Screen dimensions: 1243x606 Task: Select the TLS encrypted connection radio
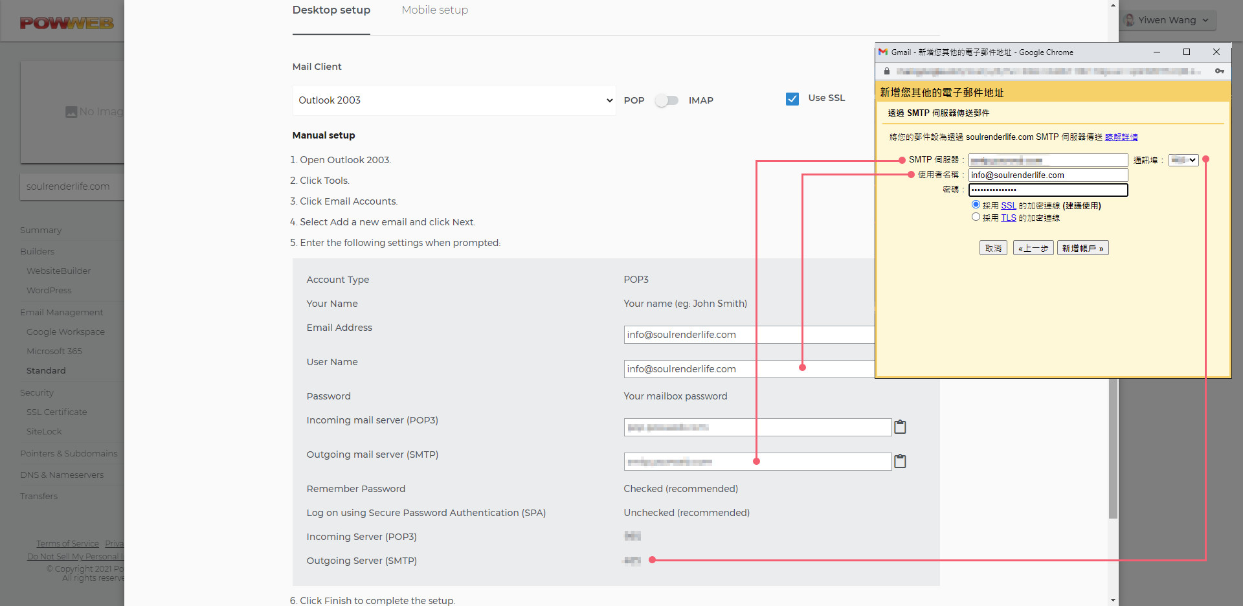976,217
